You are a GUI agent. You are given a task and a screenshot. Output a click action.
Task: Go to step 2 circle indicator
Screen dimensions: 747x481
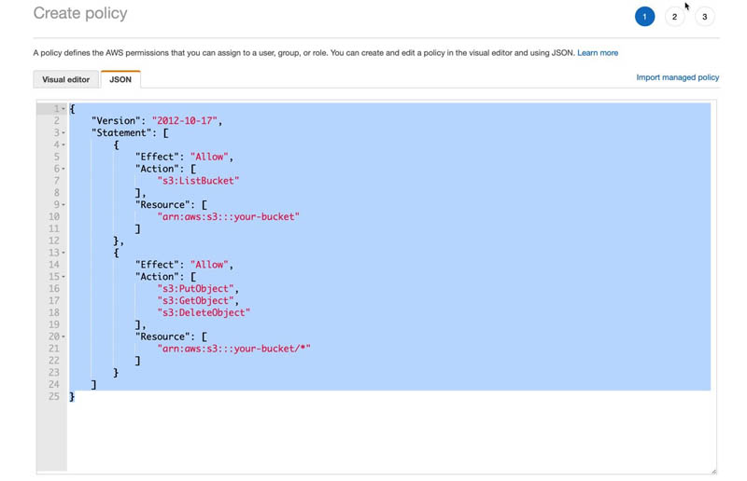coord(674,17)
